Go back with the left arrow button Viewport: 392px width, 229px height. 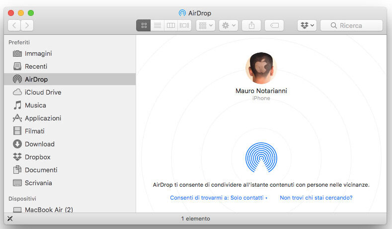pyautogui.click(x=14, y=25)
